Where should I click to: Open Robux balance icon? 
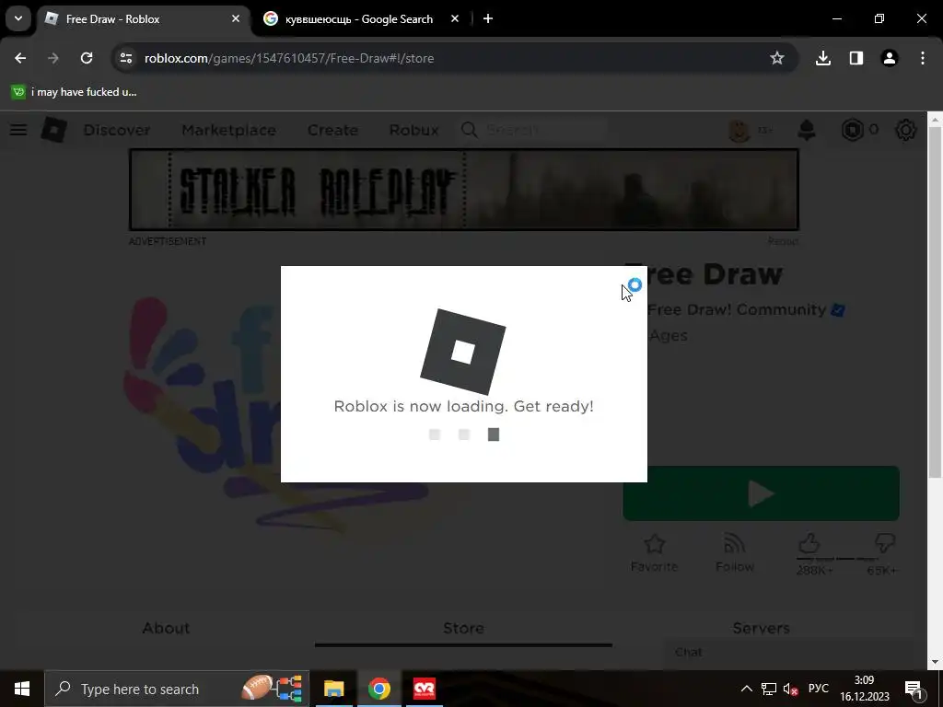click(x=852, y=130)
